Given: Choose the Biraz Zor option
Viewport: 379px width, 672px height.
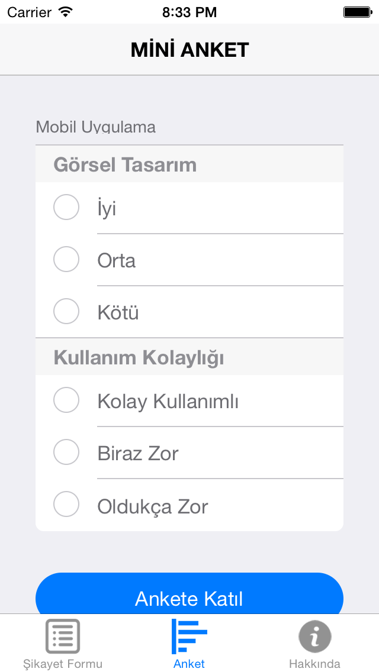Looking at the screenshot, I should (66, 452).
